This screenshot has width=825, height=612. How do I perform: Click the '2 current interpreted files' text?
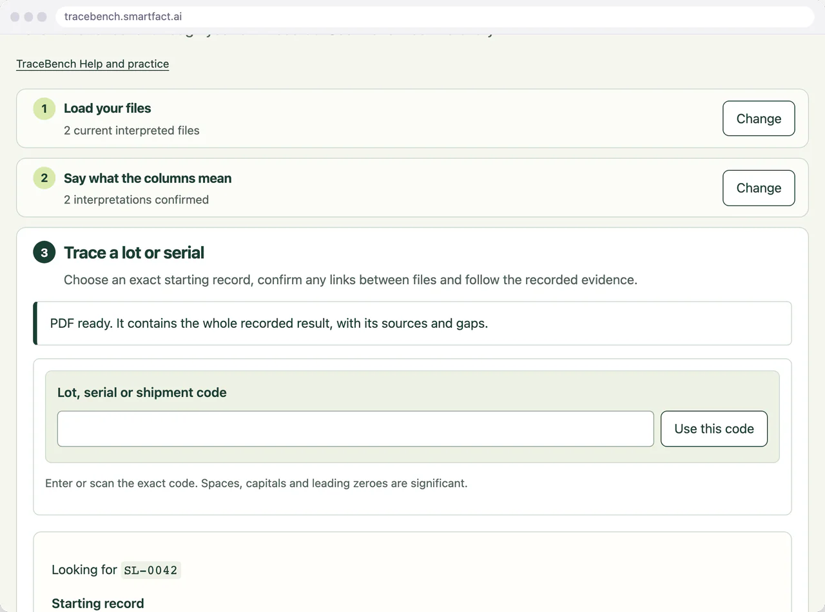coord(131,130)
